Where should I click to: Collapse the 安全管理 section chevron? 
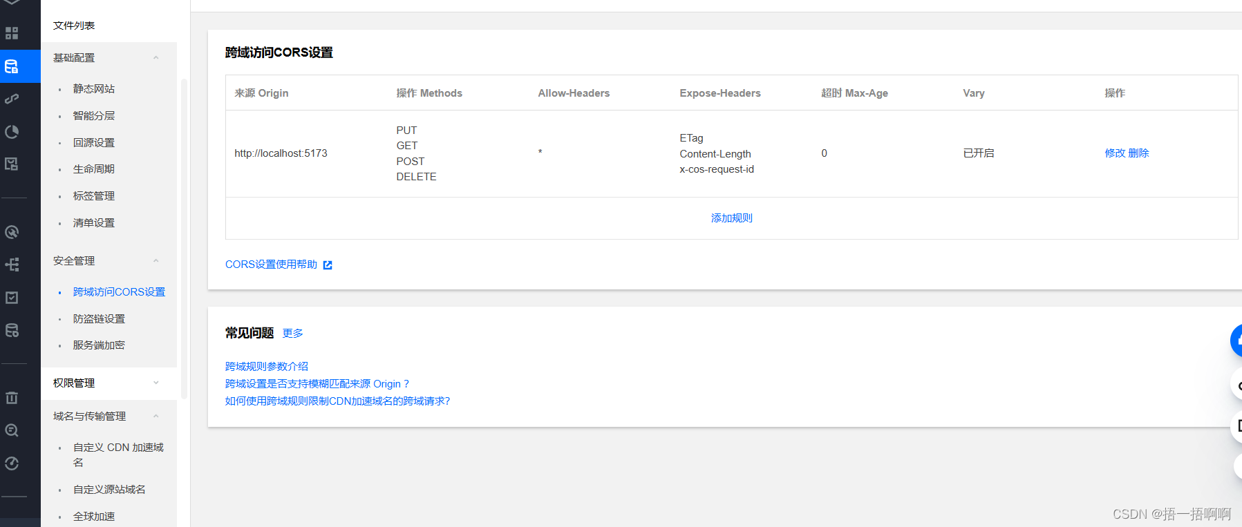(x=156, y=261)
